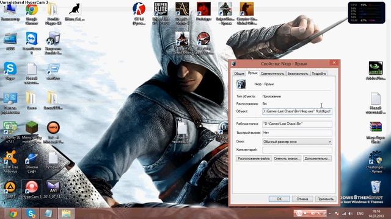This screenshot has width=391, height=219.
Task: Click the Рабочая папка field
Action: tap(297, 123)
